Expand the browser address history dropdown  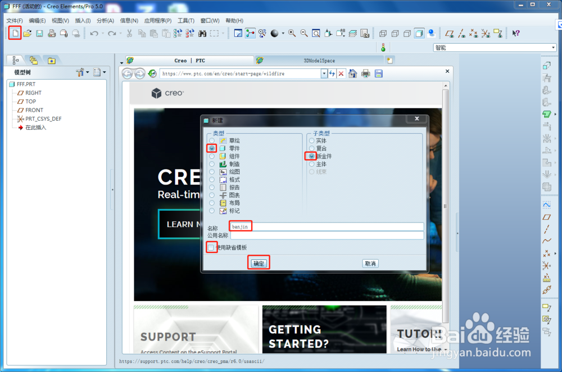pyautogui.click(x=324, y=74)
